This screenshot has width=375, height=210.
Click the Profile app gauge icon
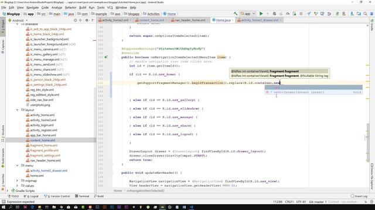click(x=288, y=14)
